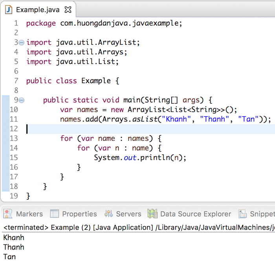Click 'java.util.ArrayList;' on line 3

point(98,42)
